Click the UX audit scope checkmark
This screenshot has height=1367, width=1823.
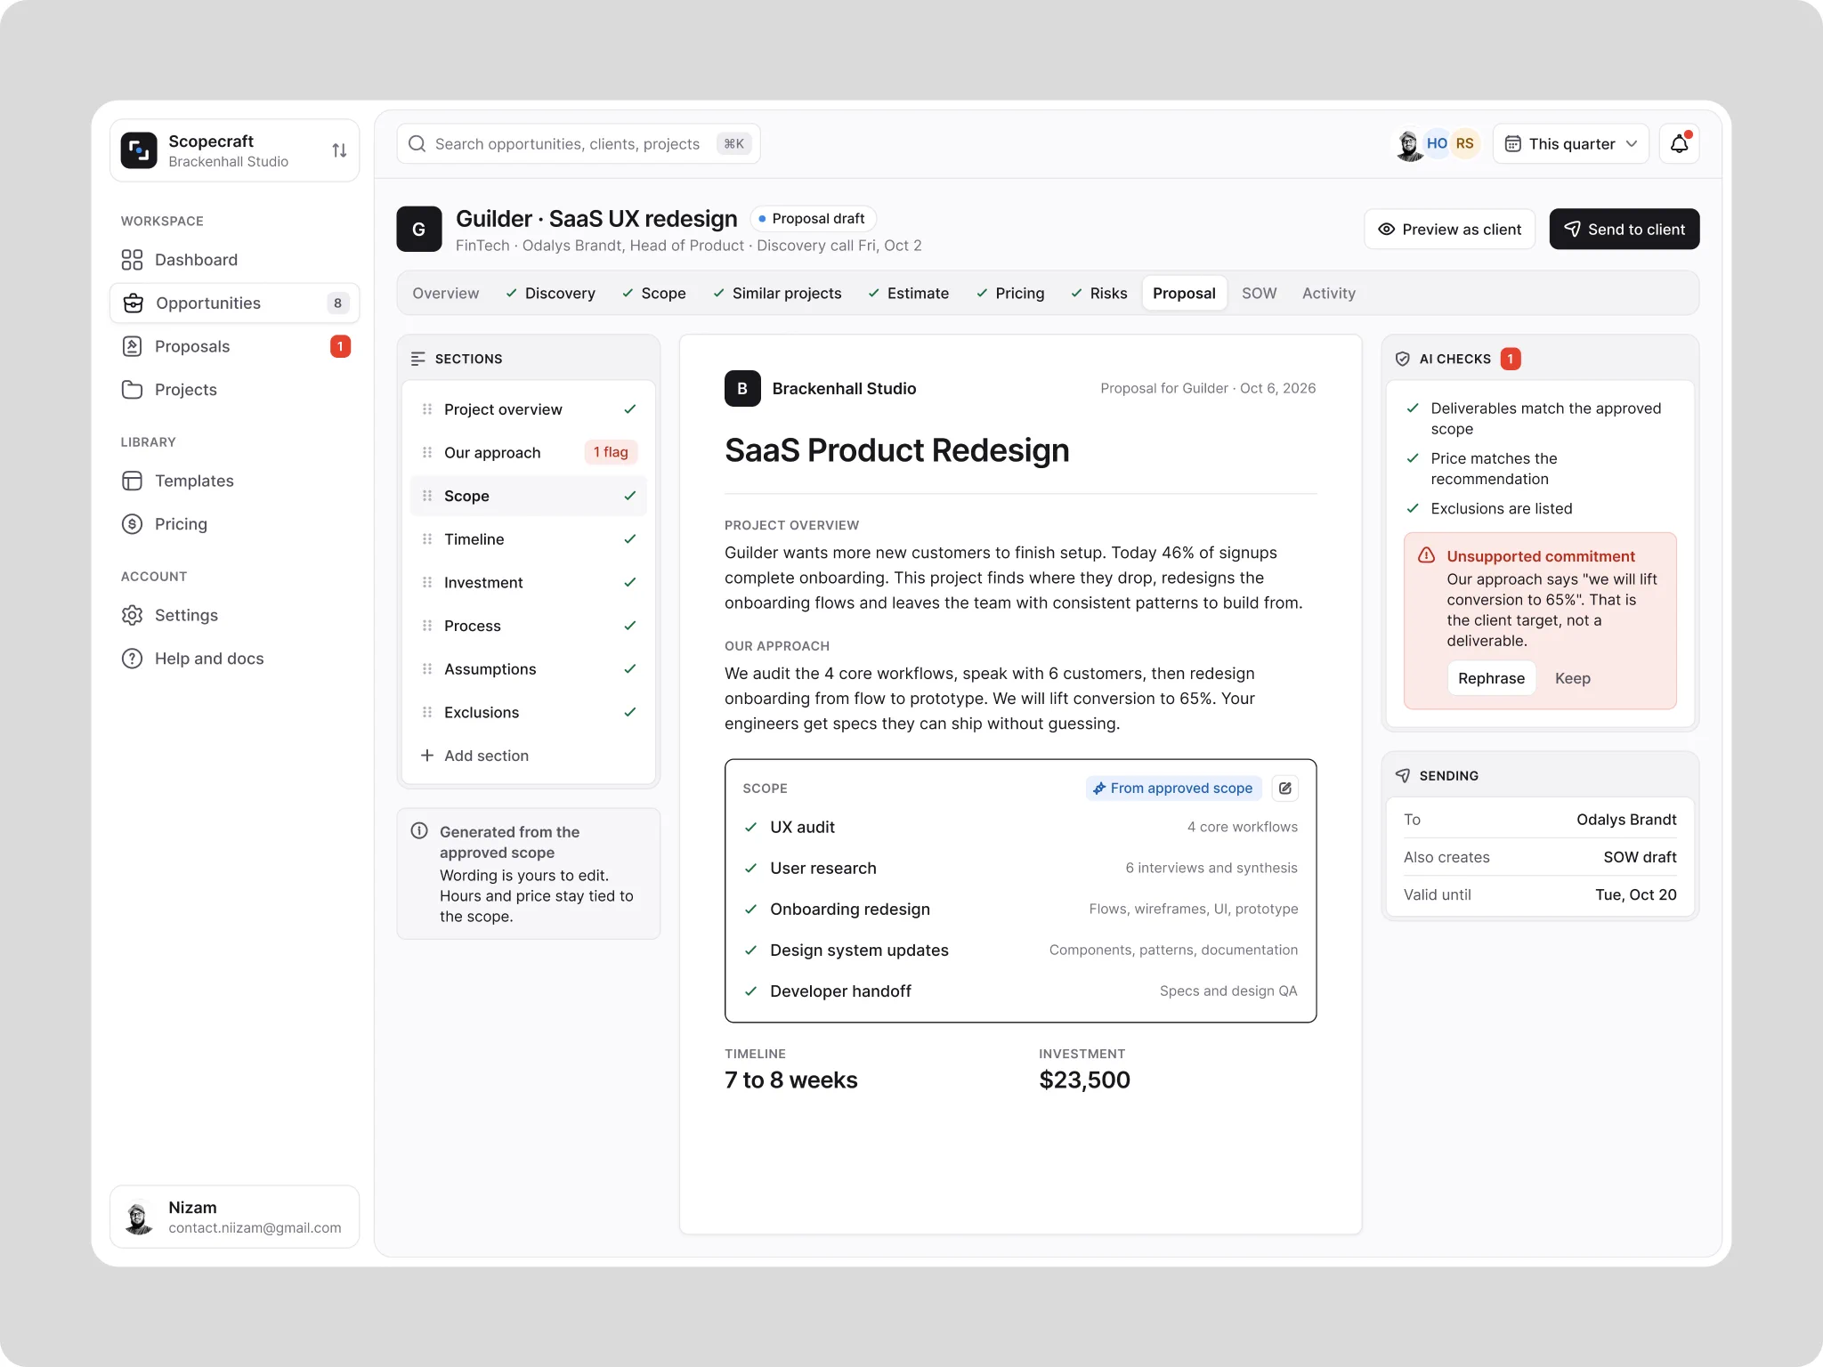point(751,827)
